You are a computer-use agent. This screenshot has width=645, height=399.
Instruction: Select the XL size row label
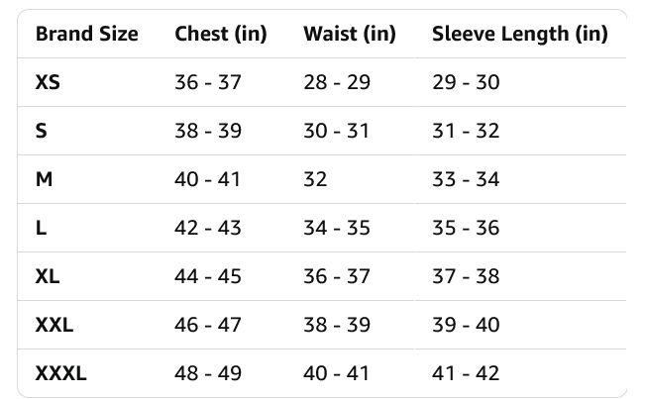click(48, 276)
